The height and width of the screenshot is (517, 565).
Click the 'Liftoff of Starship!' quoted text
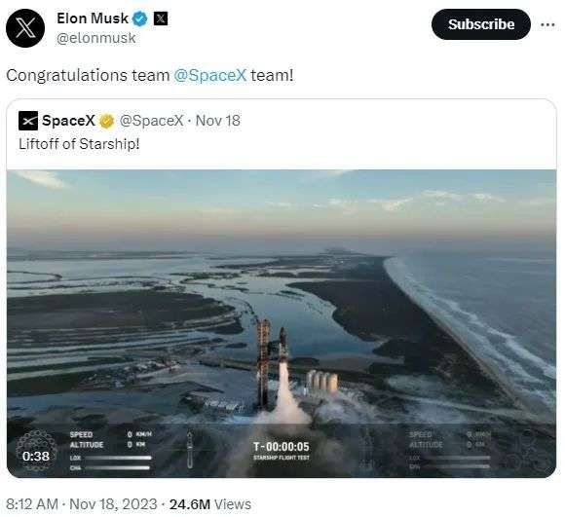(79, 144)
